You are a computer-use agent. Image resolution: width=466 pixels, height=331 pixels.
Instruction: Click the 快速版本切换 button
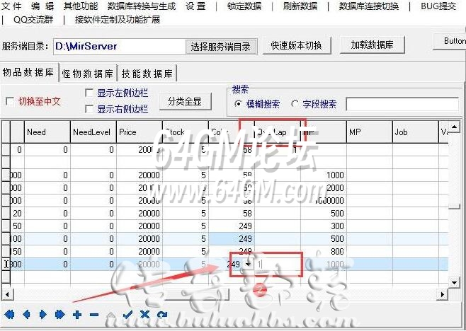(x=297, y=45)
